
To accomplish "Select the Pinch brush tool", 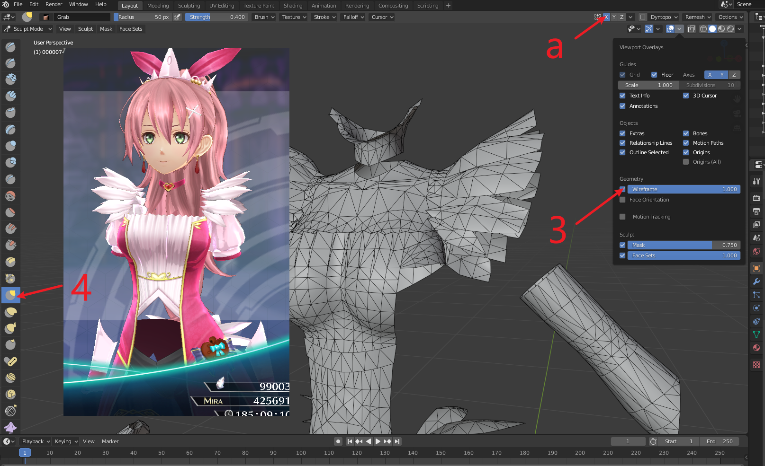I will point(10,279).
